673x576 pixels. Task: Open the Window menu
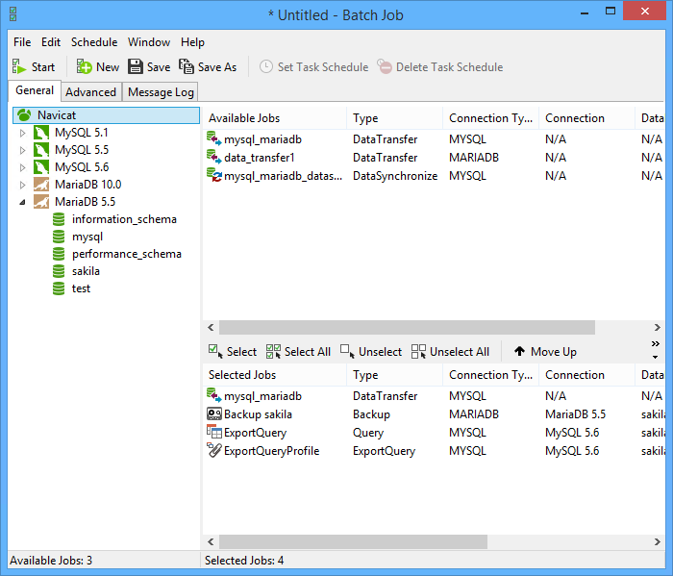[149, 42]
